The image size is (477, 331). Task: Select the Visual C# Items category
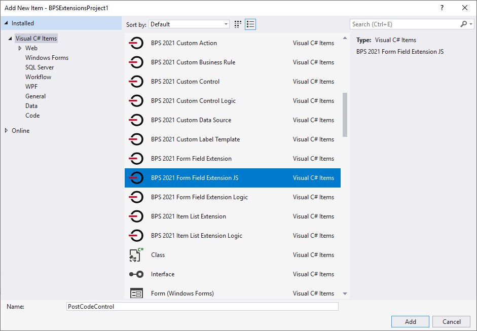[x=36, y=39]
